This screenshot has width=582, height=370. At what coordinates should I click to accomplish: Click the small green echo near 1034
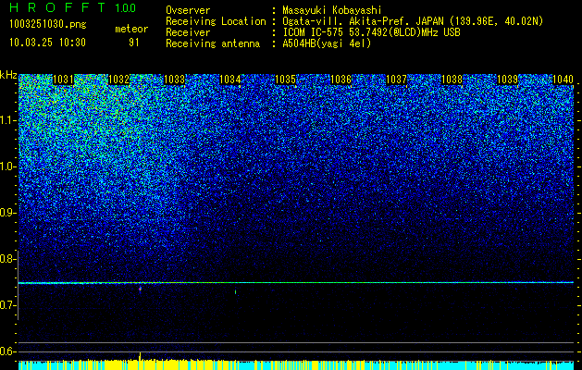tap(236, 291)
